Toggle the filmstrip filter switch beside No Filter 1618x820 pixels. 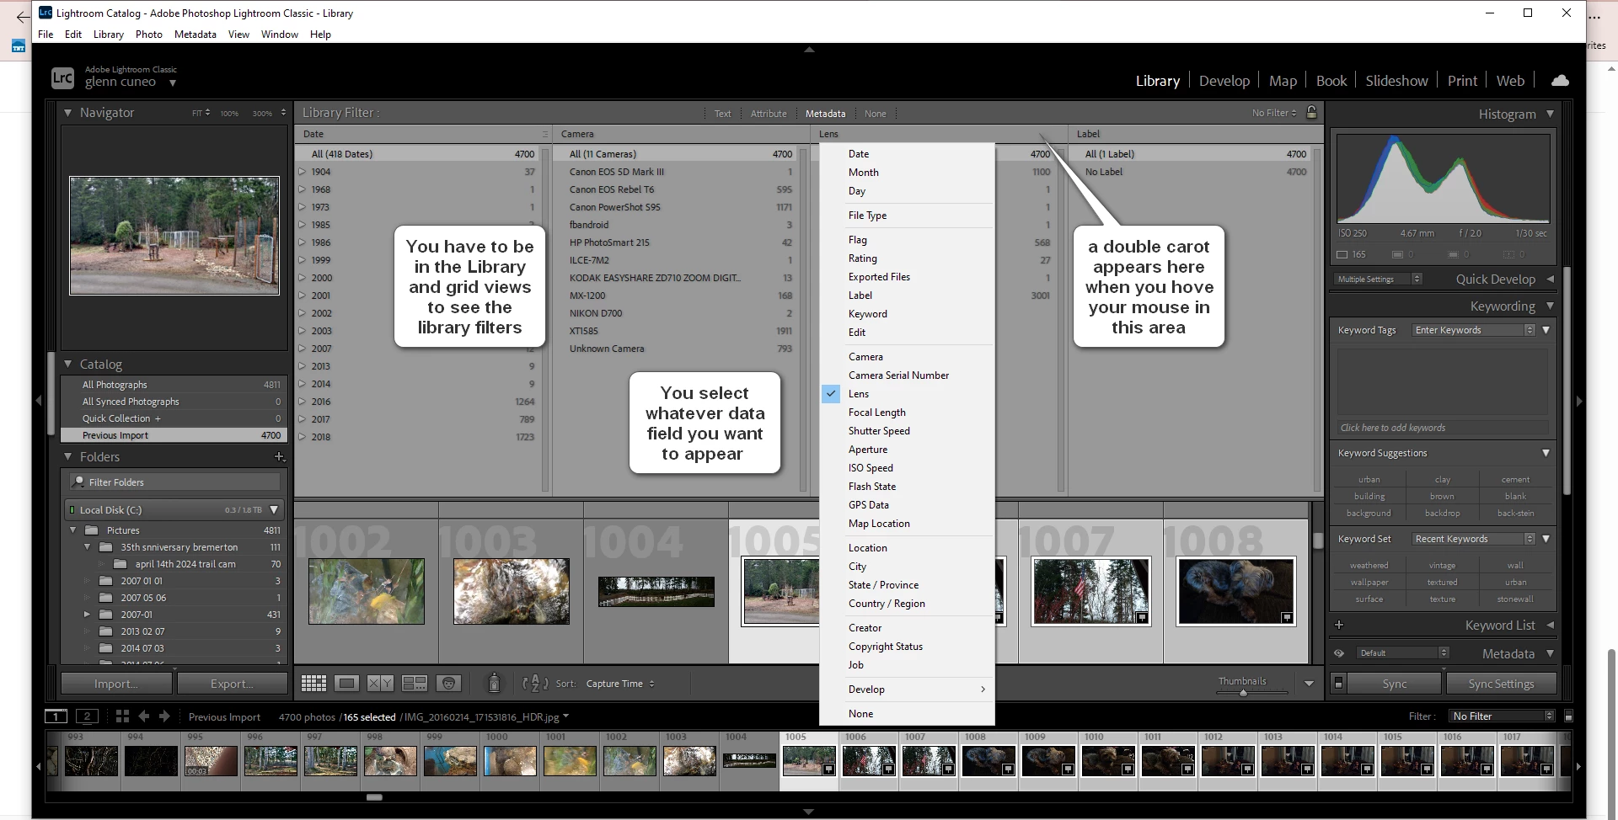click(1568, 716)
